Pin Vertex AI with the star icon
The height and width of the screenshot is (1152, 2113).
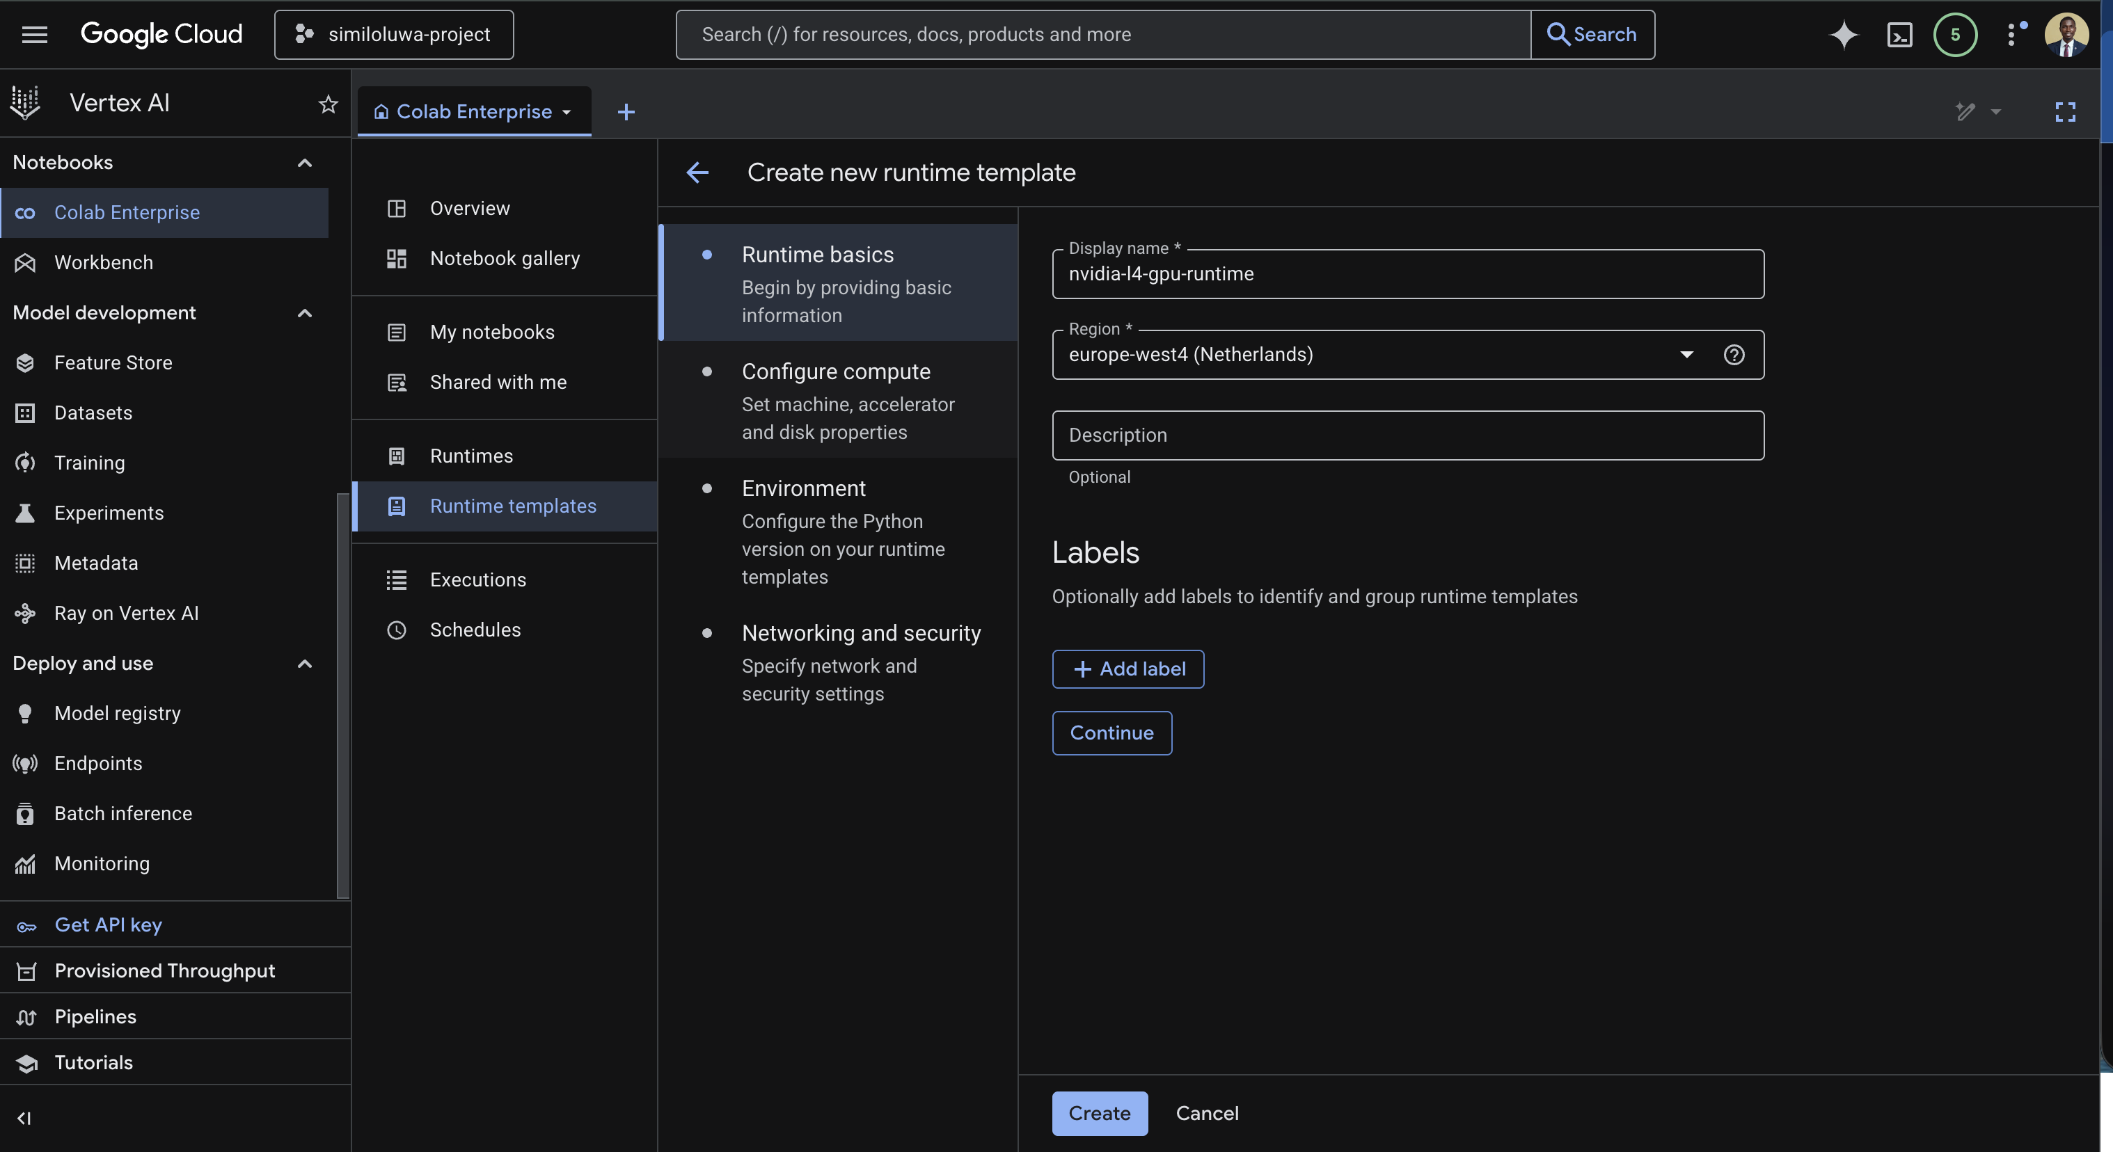[x=327, y=104]
